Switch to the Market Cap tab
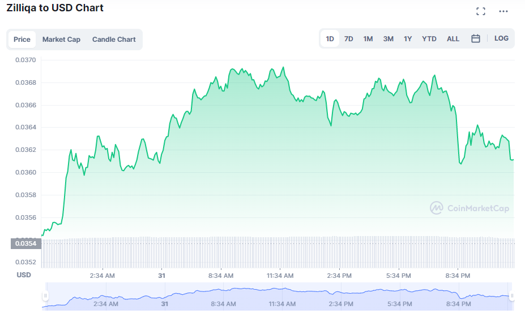The image size is (525, 314). coord(61,40)
